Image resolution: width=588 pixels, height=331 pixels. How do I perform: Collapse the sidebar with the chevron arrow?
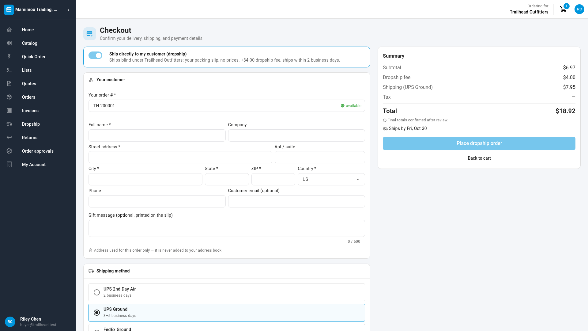[x=68, y=10]
